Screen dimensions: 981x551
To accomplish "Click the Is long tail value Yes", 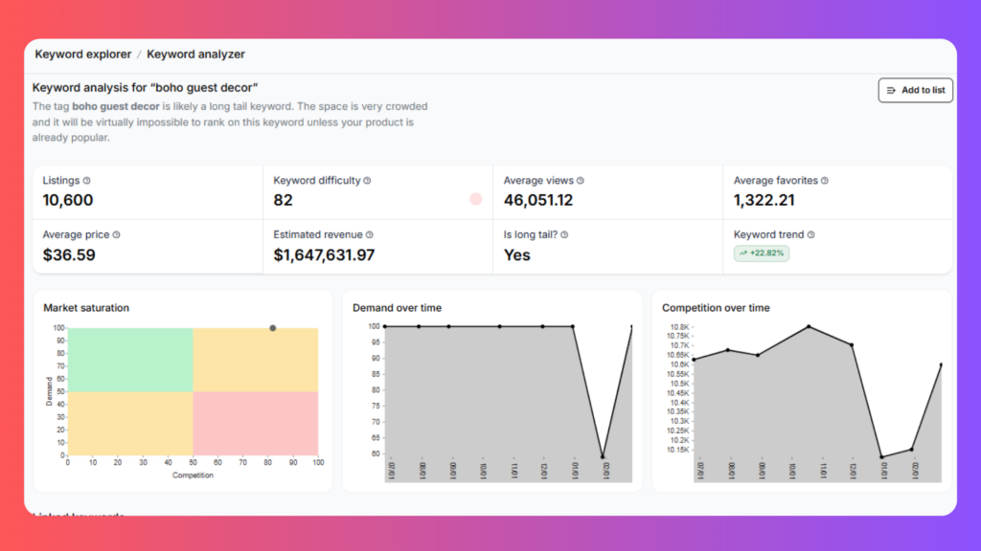I will click(x=516, y=254).
